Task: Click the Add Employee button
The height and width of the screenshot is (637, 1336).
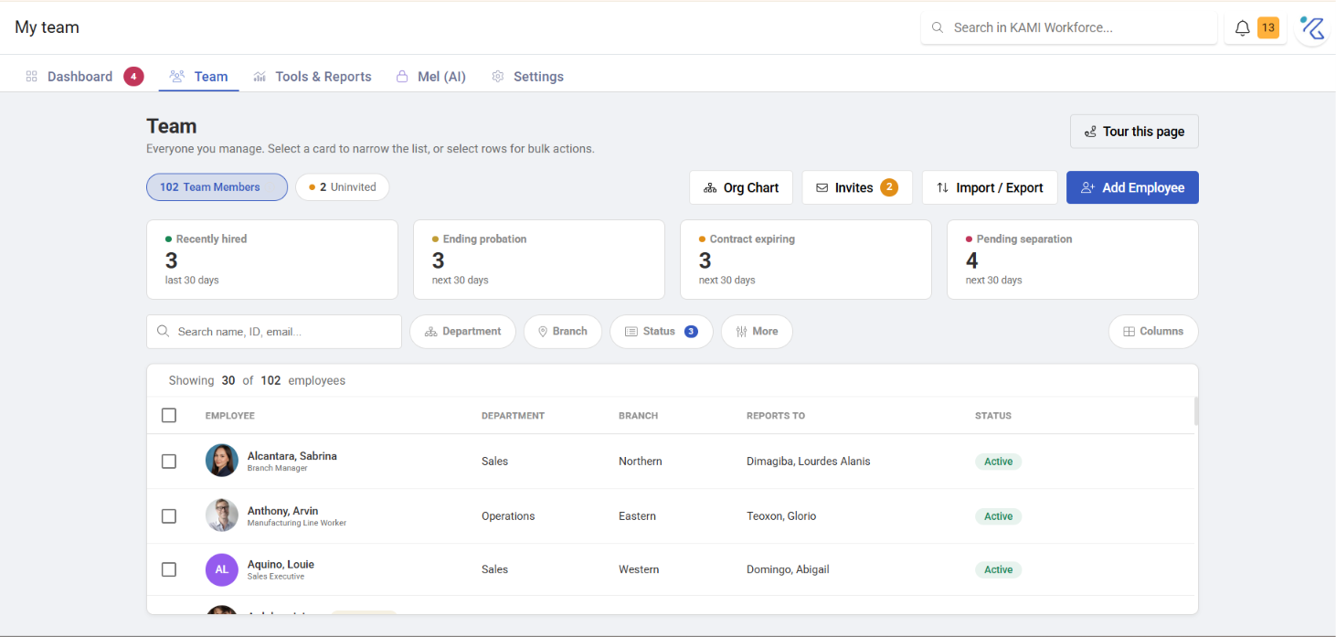Action: 1132,187
